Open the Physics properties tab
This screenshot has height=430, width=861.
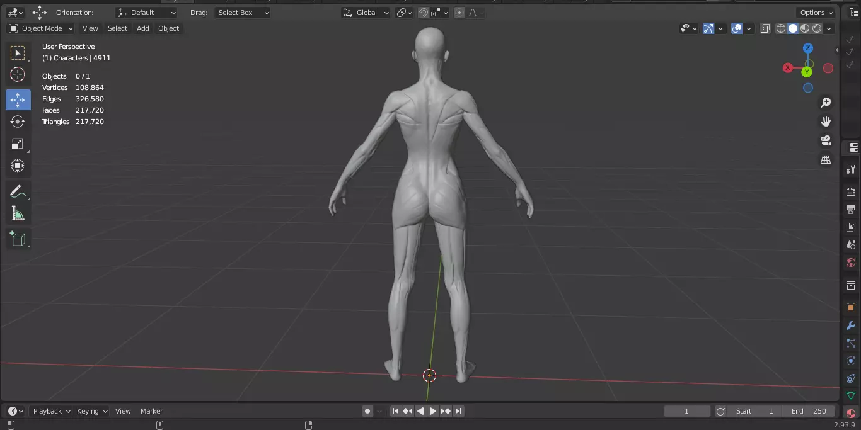(851, 361)
